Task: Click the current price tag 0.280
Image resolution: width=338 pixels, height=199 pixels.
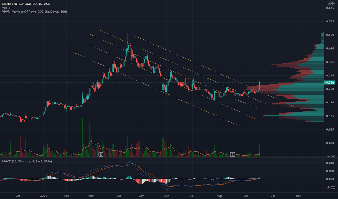Action: 330,82
